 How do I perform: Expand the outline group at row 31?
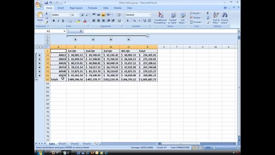(40, 63)
